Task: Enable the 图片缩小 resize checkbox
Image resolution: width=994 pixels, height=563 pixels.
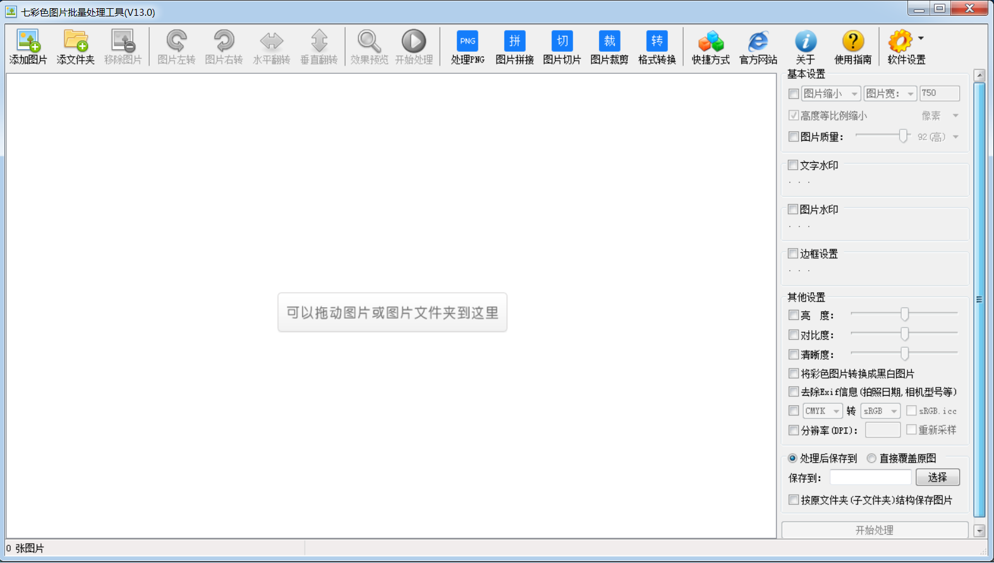Action: (x=794, y=94)
